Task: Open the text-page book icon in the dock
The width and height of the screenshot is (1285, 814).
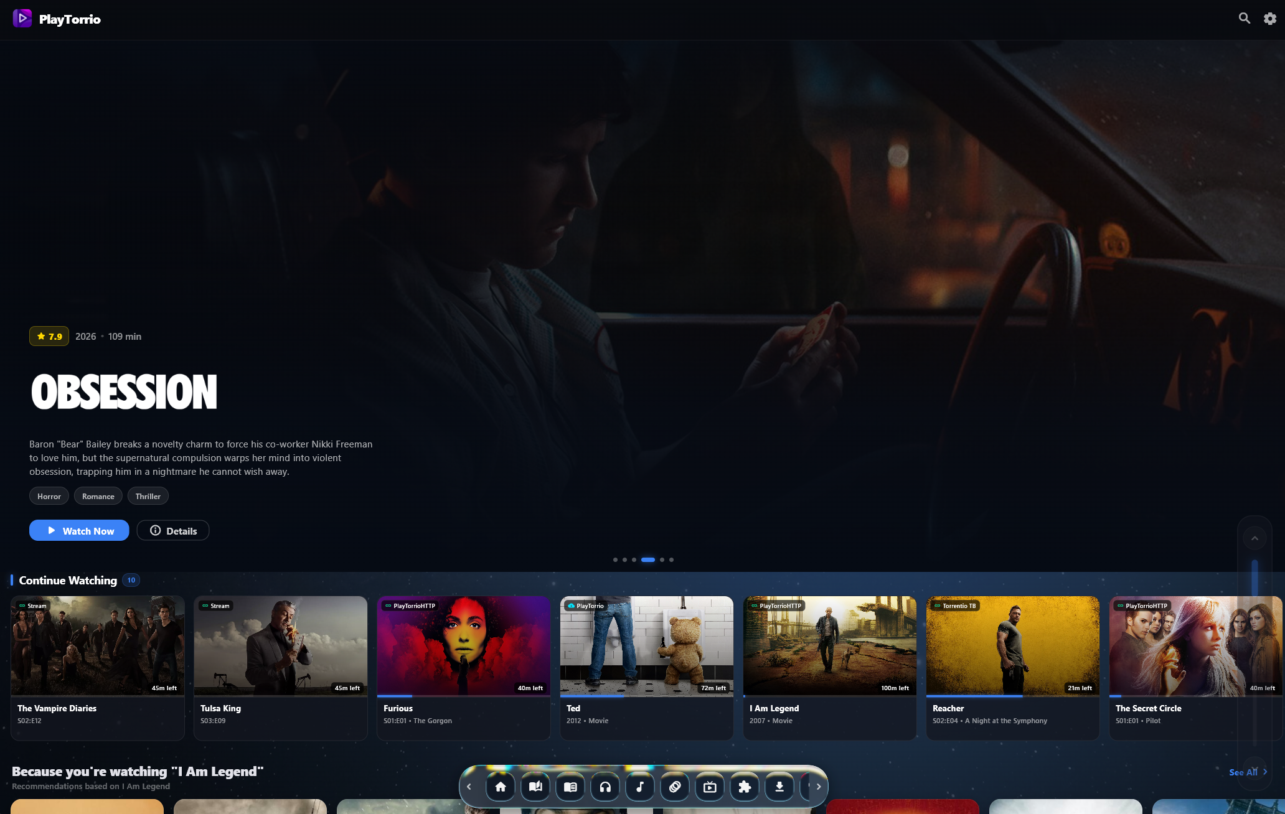Action: click(570, 787)
